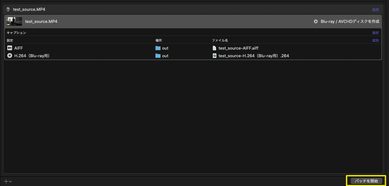Click the out folder icon in the H.264 row
Image resolution: width=389 pixels, height=186 pixels.
(158, 56)
